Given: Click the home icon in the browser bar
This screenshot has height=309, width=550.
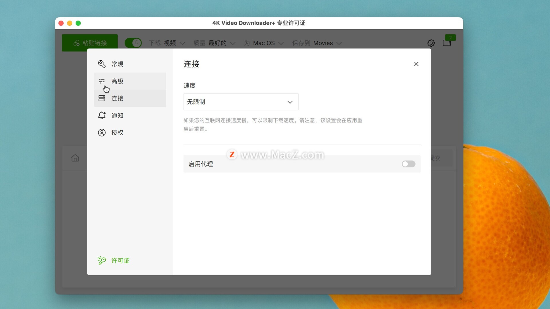Looking at the screenshot, I should coord(75,158).
